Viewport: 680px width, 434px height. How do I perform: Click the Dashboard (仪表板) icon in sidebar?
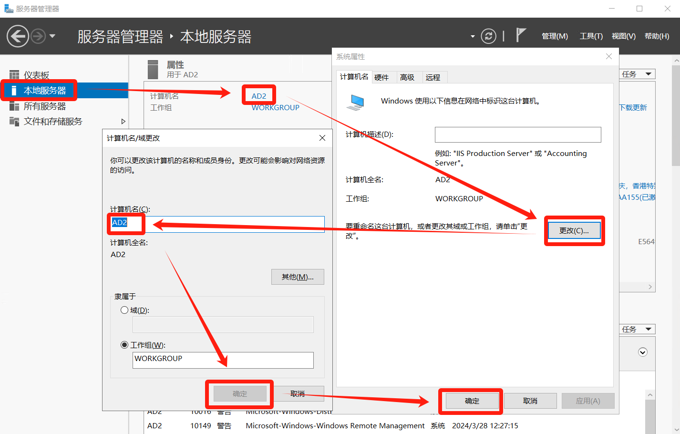14,75
